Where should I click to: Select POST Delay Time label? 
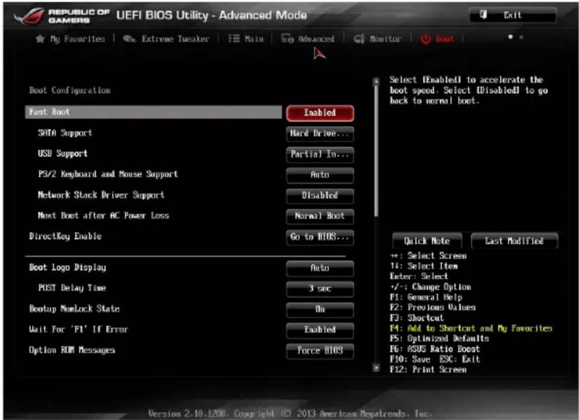click(x=72, y=288)
